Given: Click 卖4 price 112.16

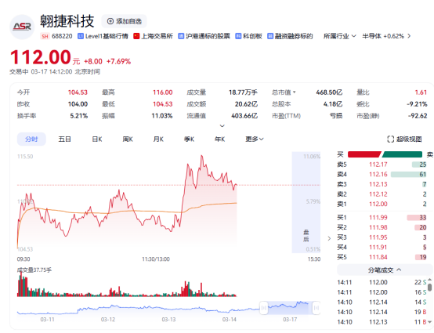Looking at the screenshot, I should 378,175.
